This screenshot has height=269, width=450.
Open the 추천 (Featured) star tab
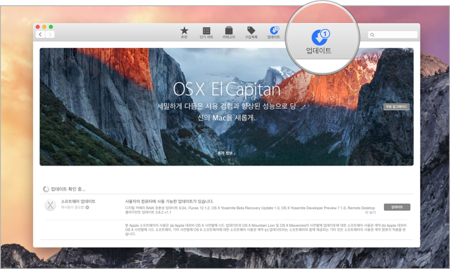[184, 32]
